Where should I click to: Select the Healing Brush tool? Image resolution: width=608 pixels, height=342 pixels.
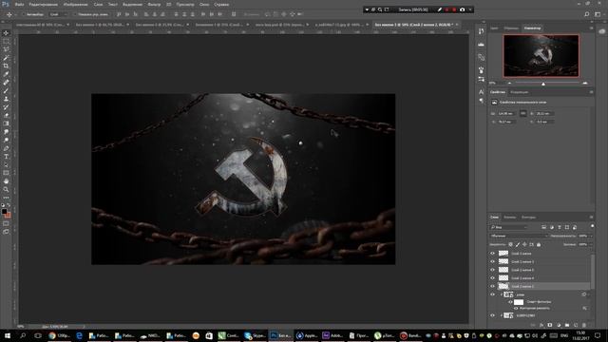(6, 83)
